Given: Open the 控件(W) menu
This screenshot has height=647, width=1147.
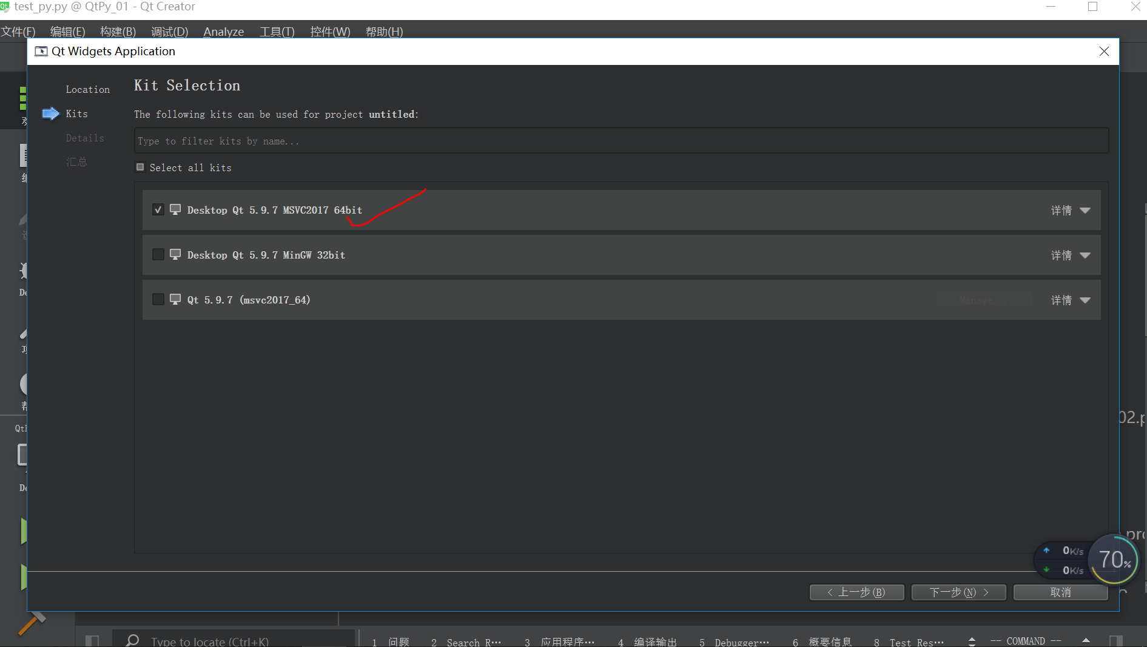Looking at the screenshot, I should tap(330, 32).
